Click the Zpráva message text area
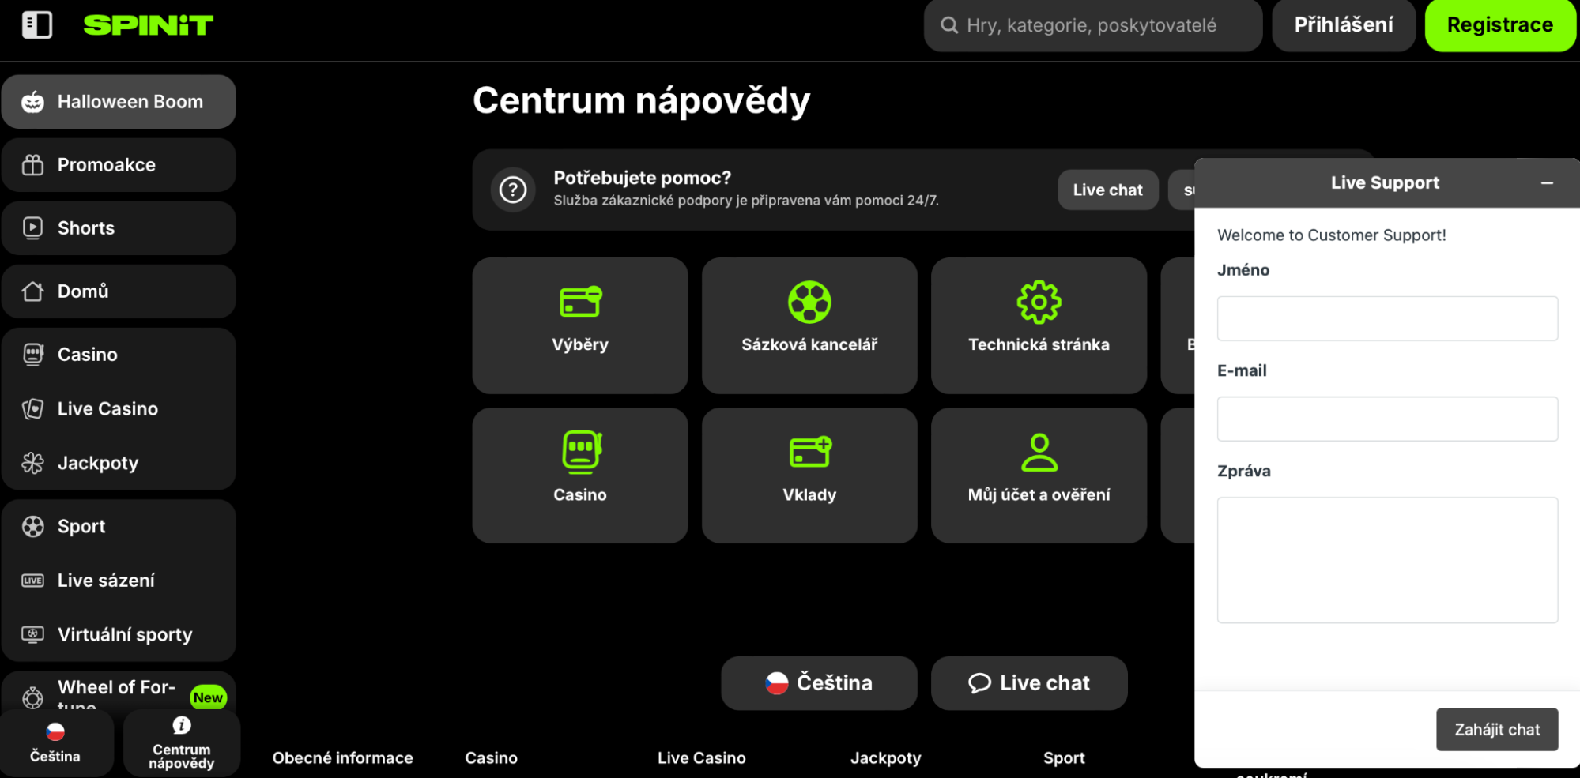1580x778 pixels. [x=1386, y=559]
